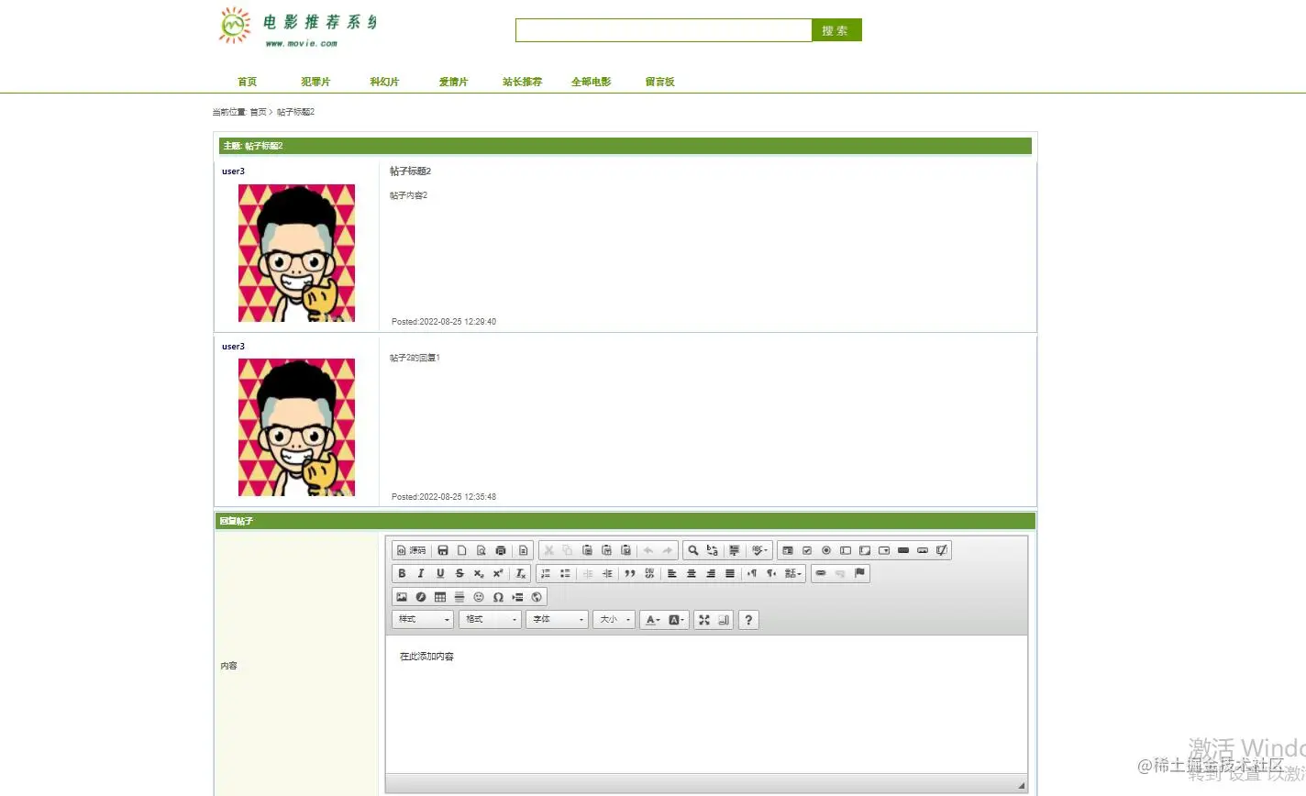Click the Insert Link icon
1306x796 pixels.
[821, 573]
